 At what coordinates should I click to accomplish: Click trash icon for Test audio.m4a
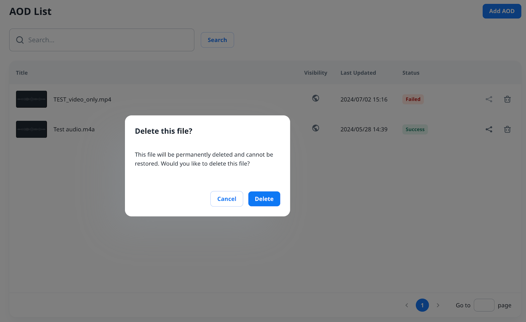[x=507, y=129]
